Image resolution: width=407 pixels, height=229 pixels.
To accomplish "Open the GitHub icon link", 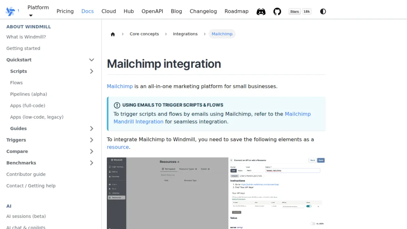I will tap(277, 12).
